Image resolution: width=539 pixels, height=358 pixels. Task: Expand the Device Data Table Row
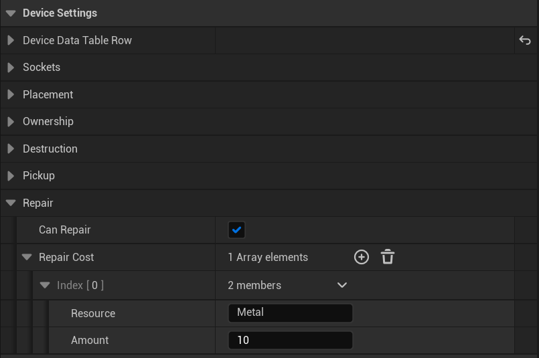click(10, 41)
